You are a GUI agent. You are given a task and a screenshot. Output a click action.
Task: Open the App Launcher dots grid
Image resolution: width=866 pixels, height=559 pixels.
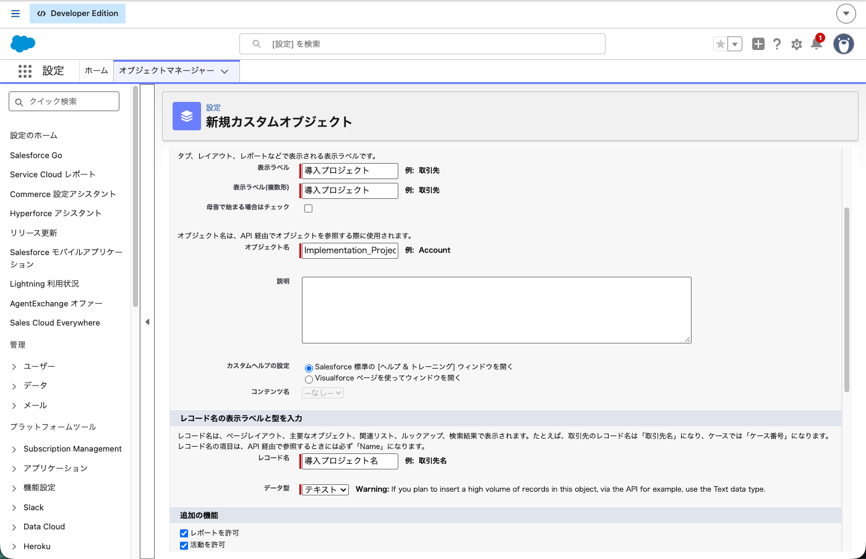point(25,71)
